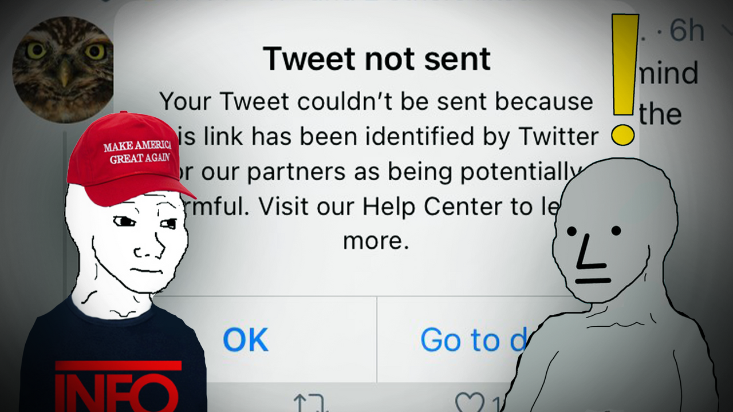The width and height of the screenshot is (733, 412).
Task: Click the word Twitter in the dialog message
Action: tap(558, 136)
